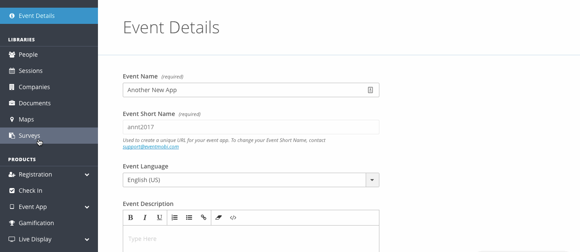Focus the Event Name text field
The height and width of the screenshot is (252, 580).
coord(251,90)
